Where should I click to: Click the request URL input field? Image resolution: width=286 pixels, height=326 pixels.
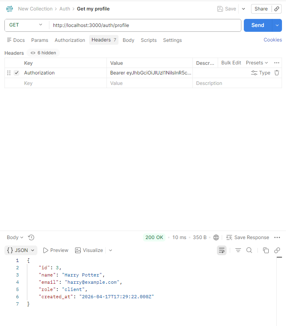(x=145, y=25)
